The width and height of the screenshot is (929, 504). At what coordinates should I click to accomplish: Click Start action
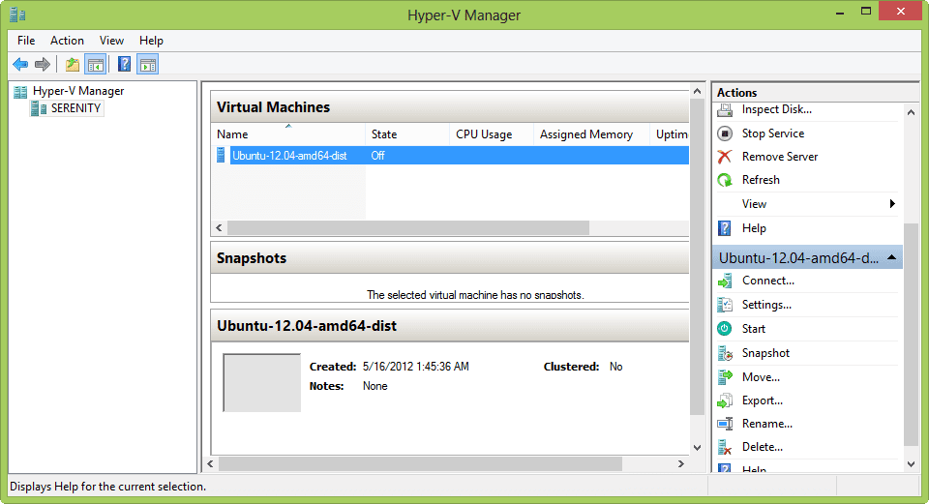(x=754, y=329)
